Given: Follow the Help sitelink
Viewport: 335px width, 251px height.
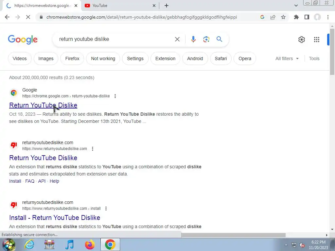Looking at the screenshot, I should (x=54, y=181).
